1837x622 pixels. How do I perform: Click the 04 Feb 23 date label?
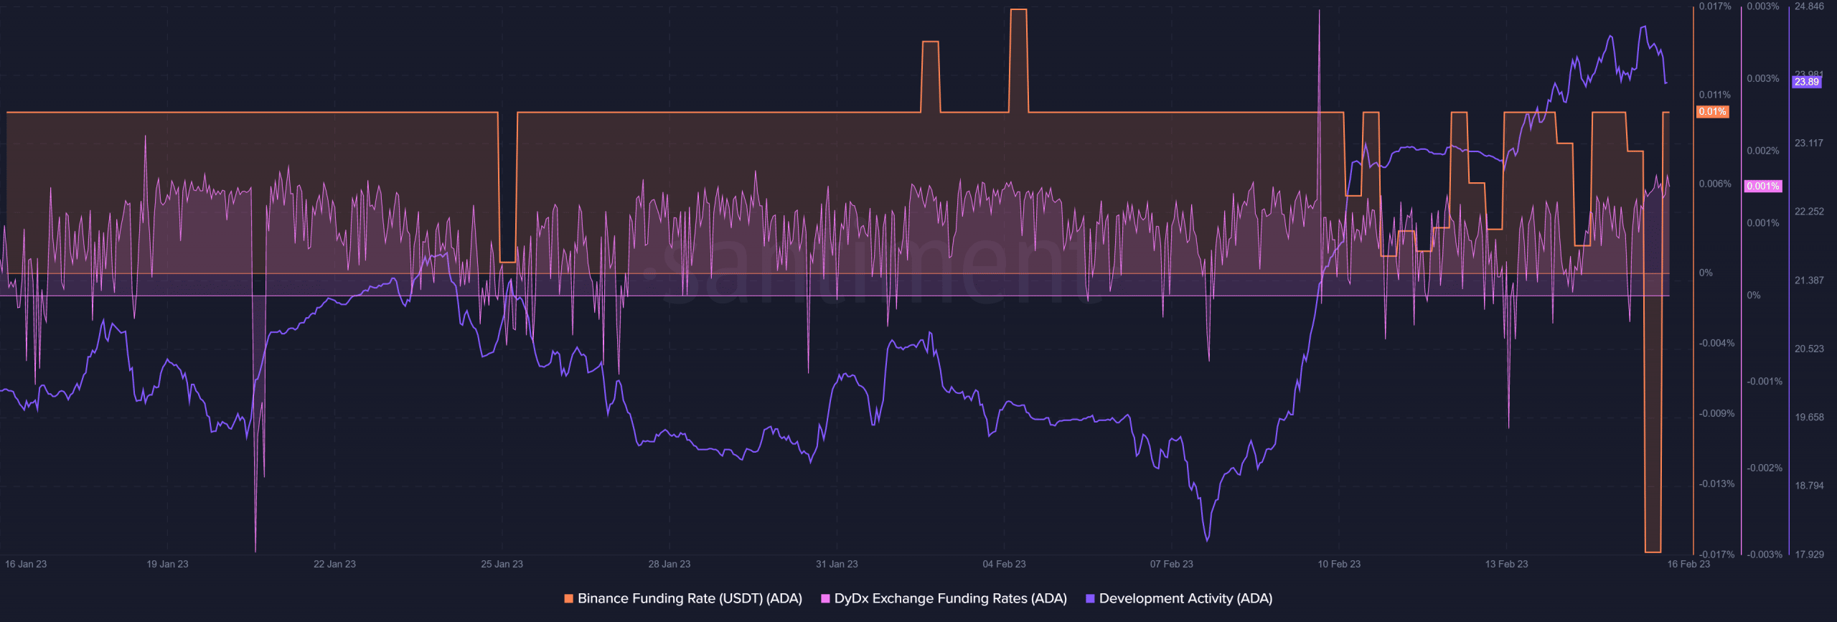click(1004, 565)
